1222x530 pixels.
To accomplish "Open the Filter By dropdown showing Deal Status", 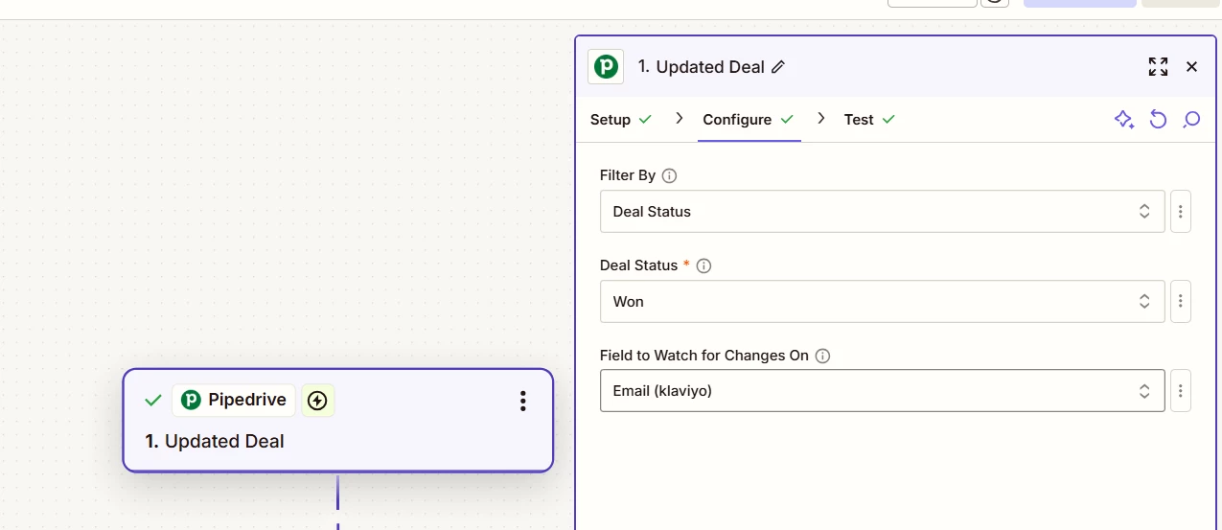I will [882, 212].
